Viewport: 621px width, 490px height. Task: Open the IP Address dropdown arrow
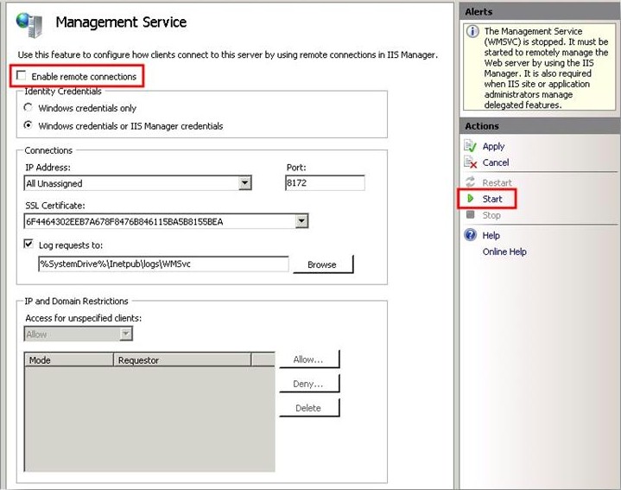click(244, 182)
